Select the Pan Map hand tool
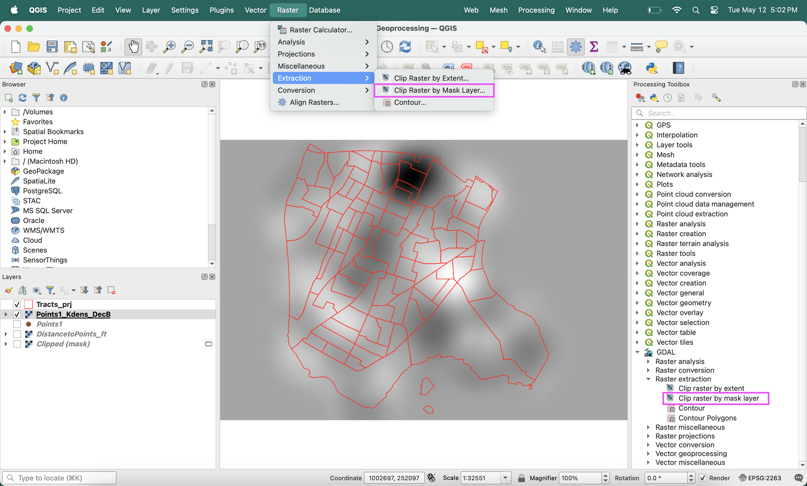 (133, 47)
